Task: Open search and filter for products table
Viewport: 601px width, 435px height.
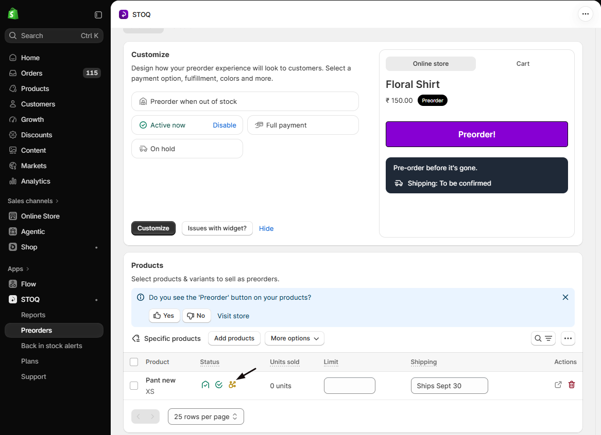Action: pyautogui.click(x=543, y=338)
